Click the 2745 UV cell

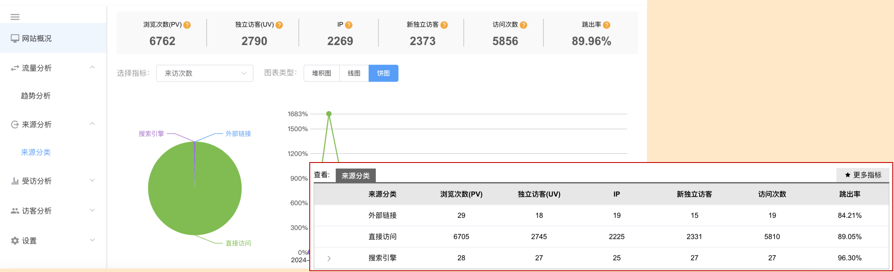point(539,237)
